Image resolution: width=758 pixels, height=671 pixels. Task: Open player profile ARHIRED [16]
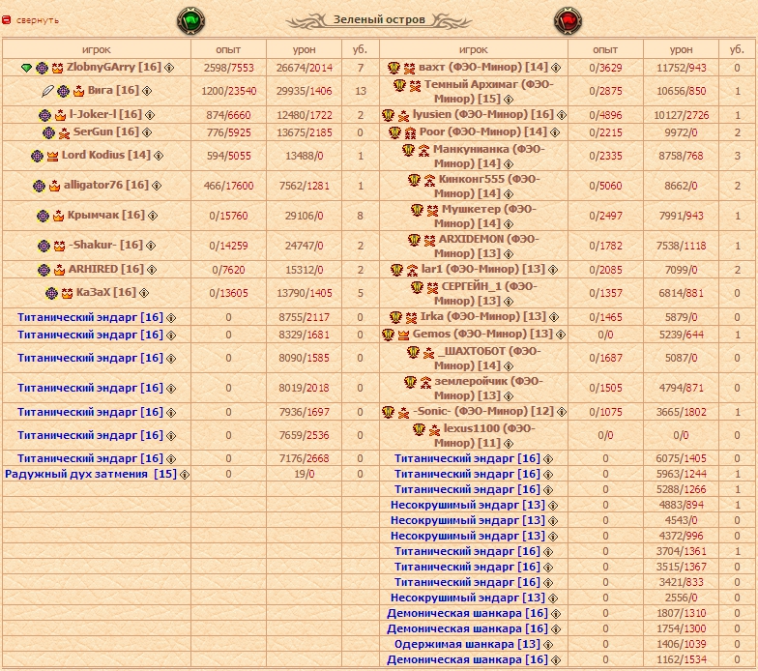pos(106,269)
